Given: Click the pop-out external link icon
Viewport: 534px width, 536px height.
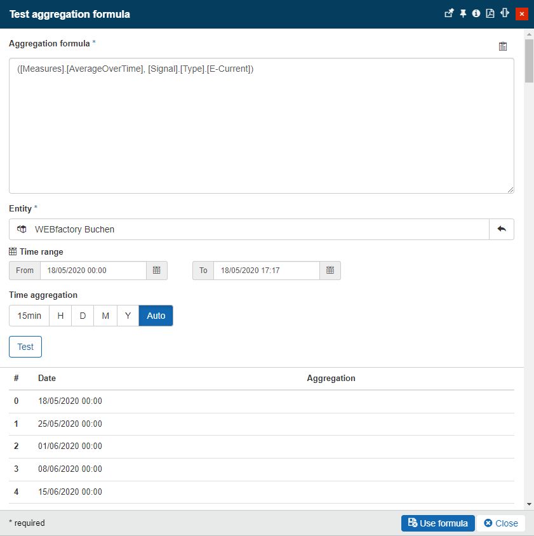Looking at the screenshot, I should coord(449,13).
